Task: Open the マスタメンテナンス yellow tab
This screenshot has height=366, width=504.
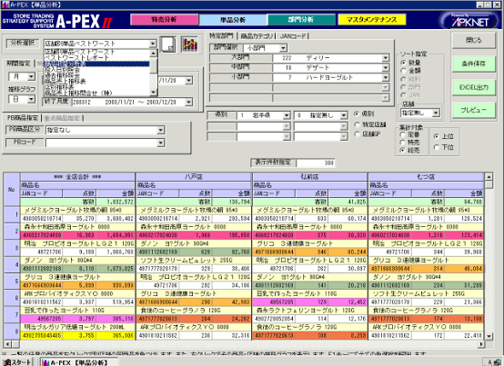Action: click(371, 20)
